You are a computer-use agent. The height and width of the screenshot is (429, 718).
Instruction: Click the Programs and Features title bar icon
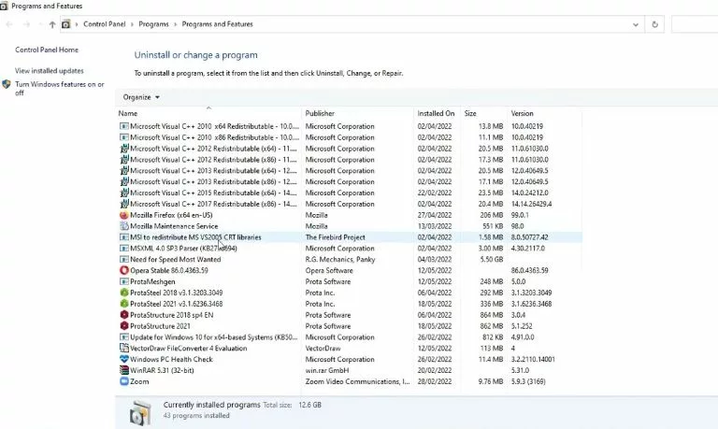(4, 6)
